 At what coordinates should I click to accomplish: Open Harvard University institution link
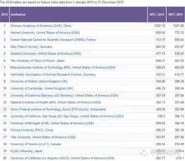(45, 33)
